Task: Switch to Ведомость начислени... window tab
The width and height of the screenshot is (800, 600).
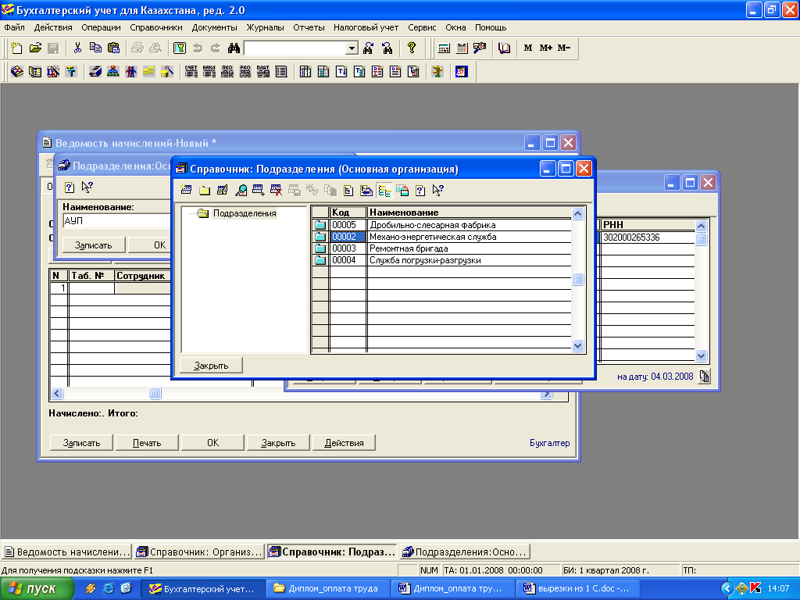Action: [67, 552]
